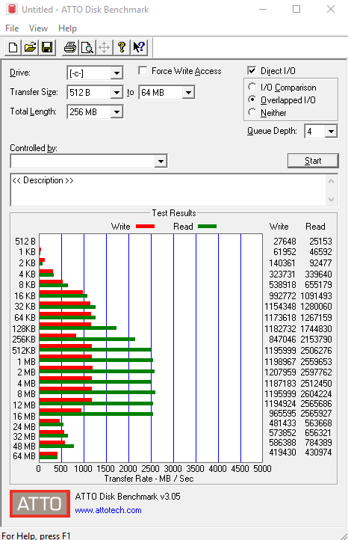Select the I/O Comparison radio button

point(252,87)
